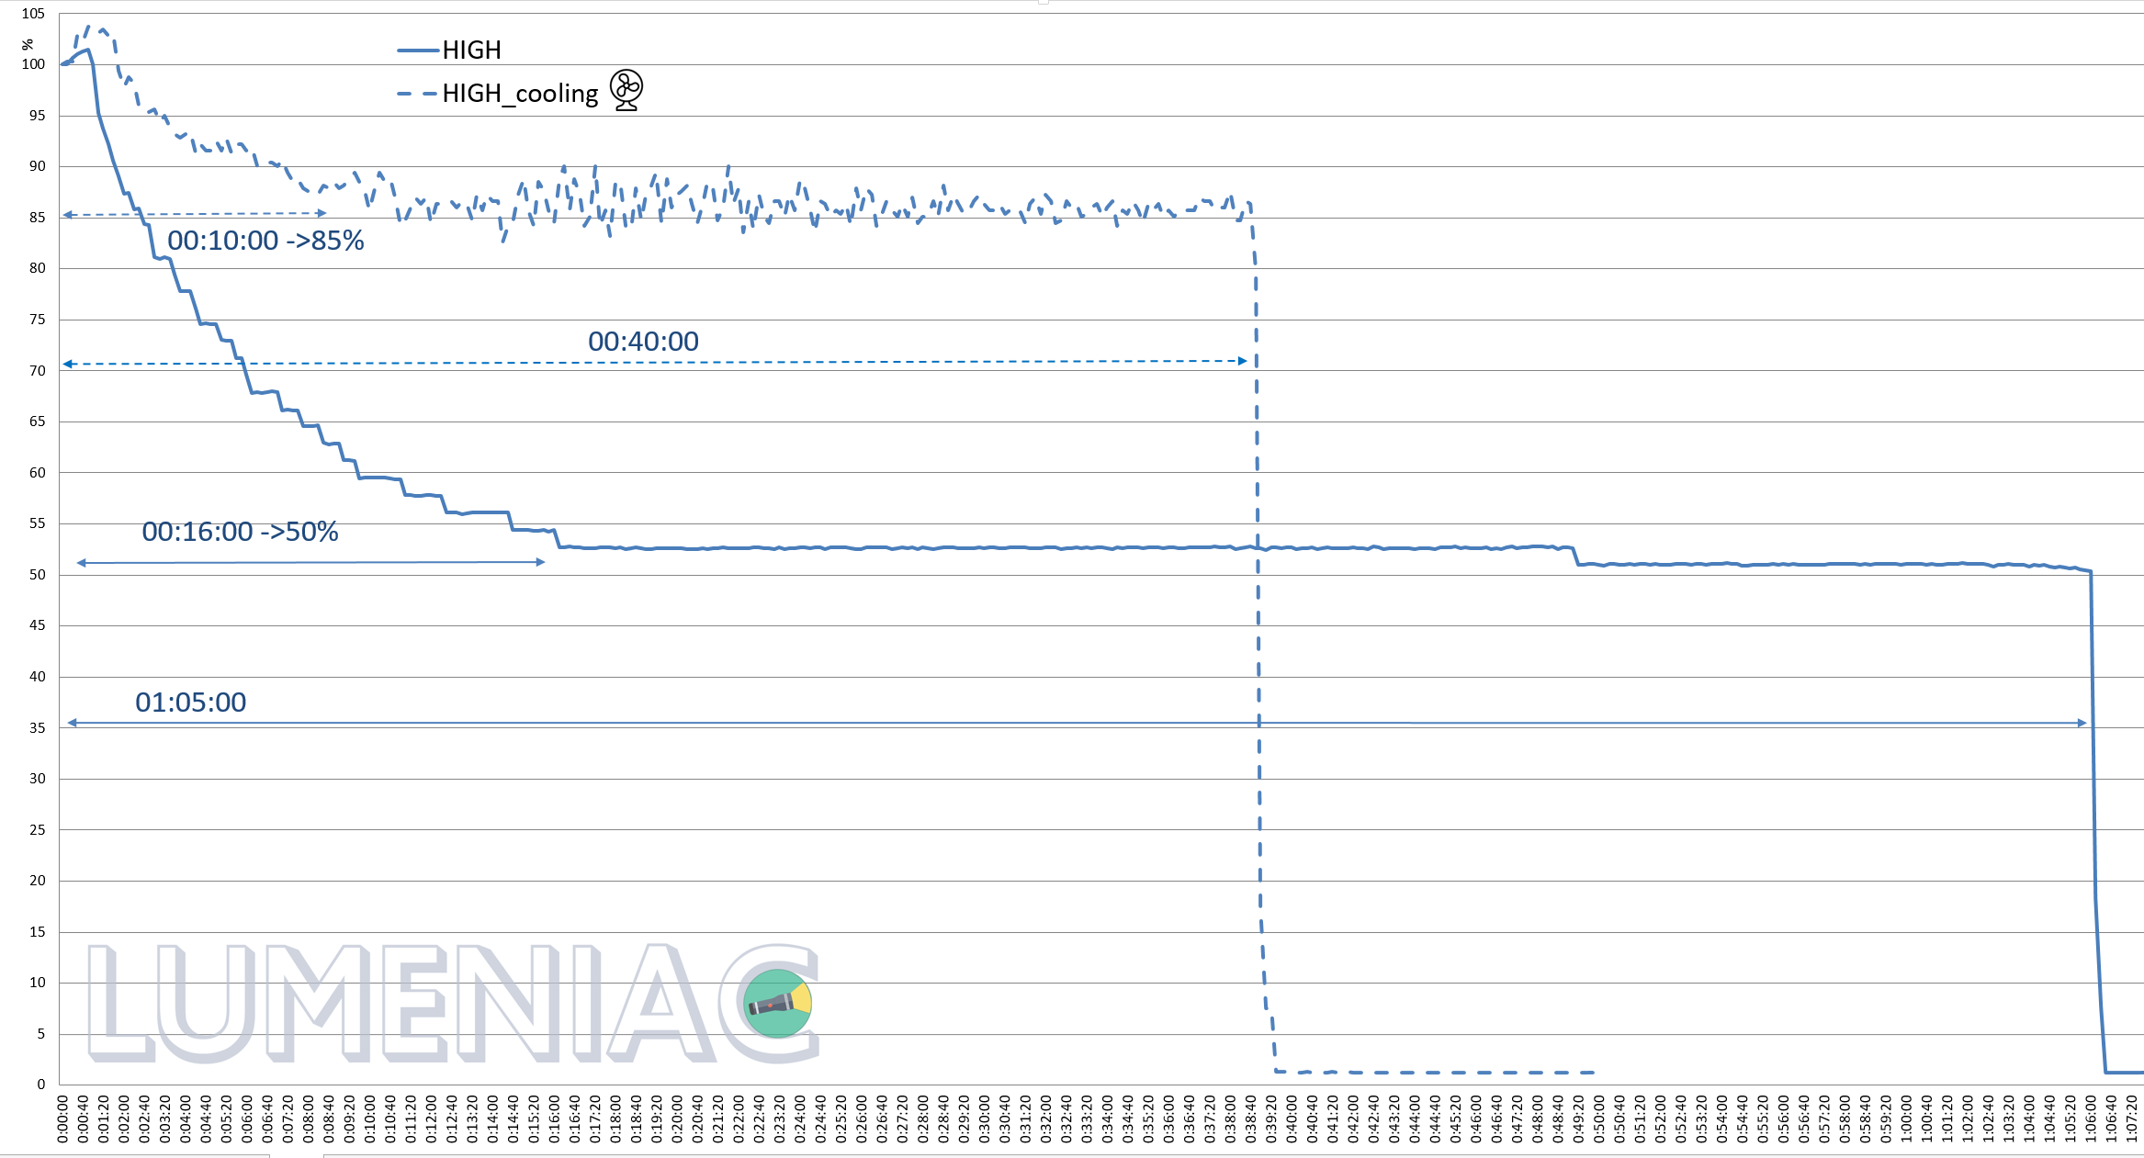The image size is (2144, 1158).
Task: Click the right arrowhead of the dashed 00:40:00 arrow
Action: (x=1243, y=361)
